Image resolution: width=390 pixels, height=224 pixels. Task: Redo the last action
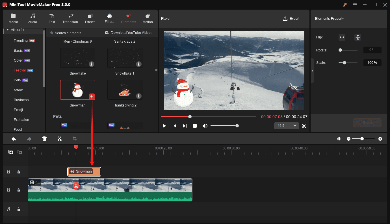pyautogui.click(x=29, y=139)
